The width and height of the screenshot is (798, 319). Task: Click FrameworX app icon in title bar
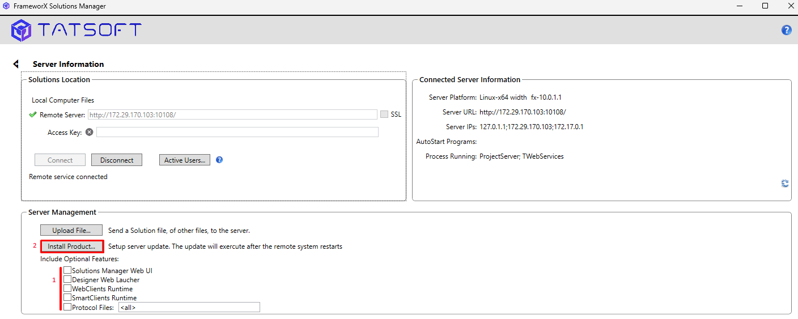pyautogui.click(x=6, y=6)
